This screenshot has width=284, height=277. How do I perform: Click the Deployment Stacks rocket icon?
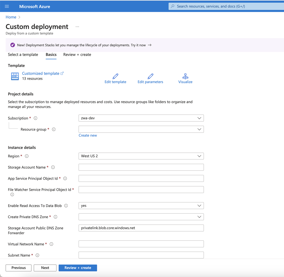[13, 45]
